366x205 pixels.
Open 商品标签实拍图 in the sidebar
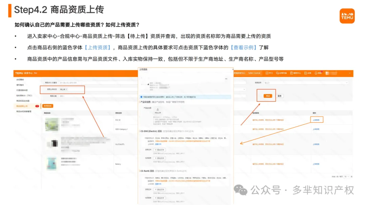(x=23, y=101)
